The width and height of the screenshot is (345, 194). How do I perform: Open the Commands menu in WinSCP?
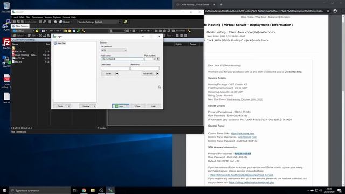pos(37,17)
